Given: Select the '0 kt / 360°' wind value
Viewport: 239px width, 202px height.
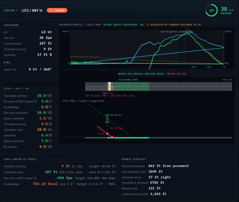Looking at the screenshot, I should [40, 69].
